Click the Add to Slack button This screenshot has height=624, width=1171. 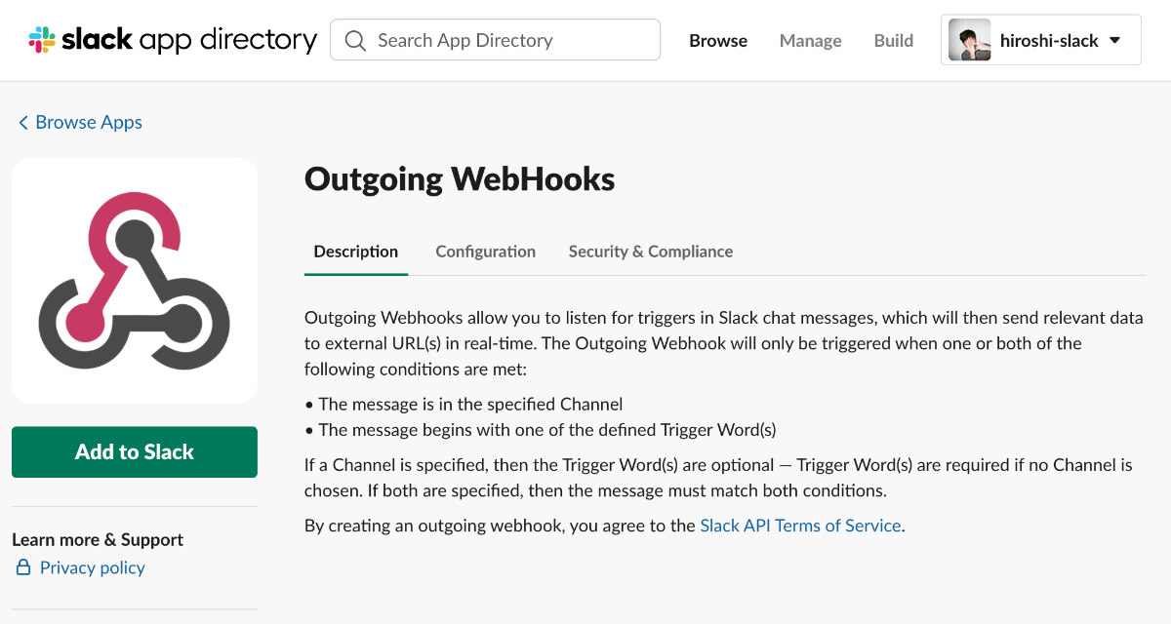(x=135, y=451)
